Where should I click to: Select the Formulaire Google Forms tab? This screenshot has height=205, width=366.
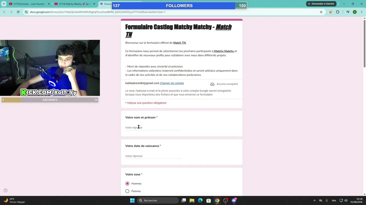(x=105, y=4)
